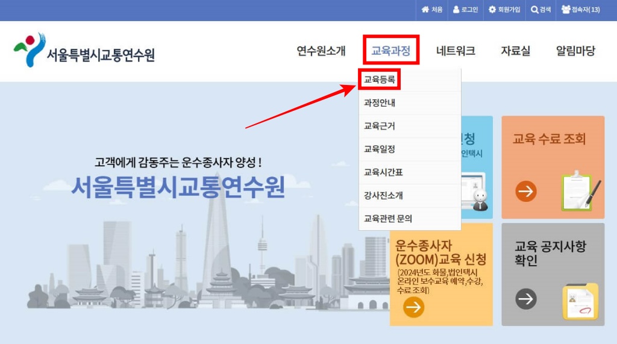Open the 알림마당 menu
The height and width of the screenshot is (344, 617).
coord(575,51)
